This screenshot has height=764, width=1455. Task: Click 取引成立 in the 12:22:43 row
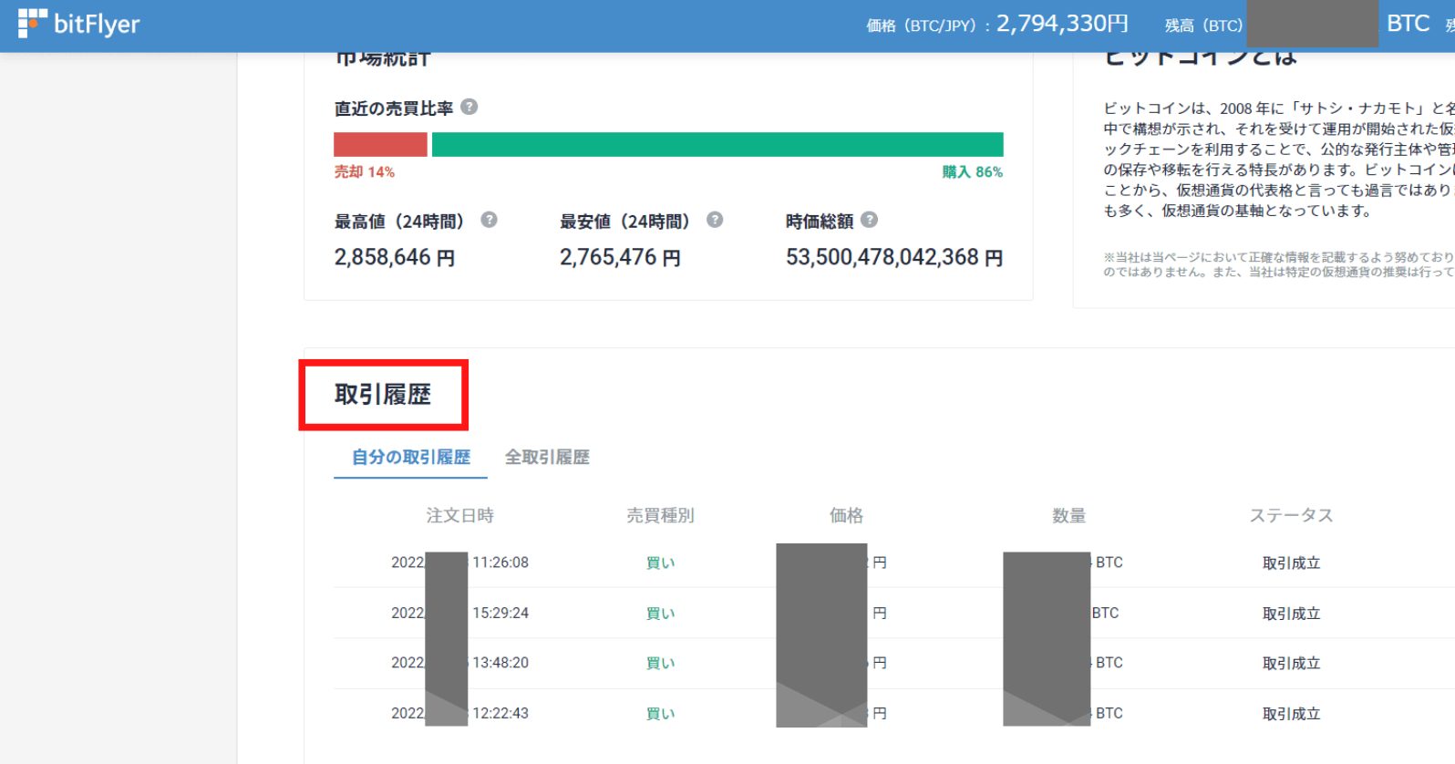1291,714
